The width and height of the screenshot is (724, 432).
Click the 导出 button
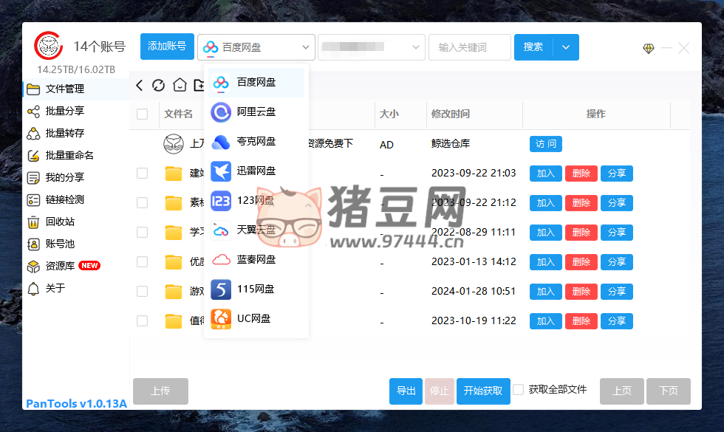tap(406, 391)
